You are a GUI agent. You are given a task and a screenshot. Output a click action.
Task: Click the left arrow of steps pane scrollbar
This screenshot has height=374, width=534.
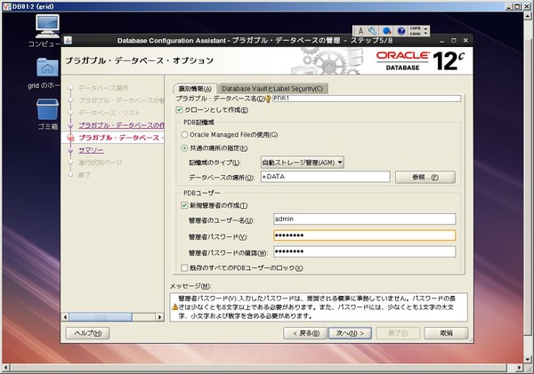tap(65, 317)
